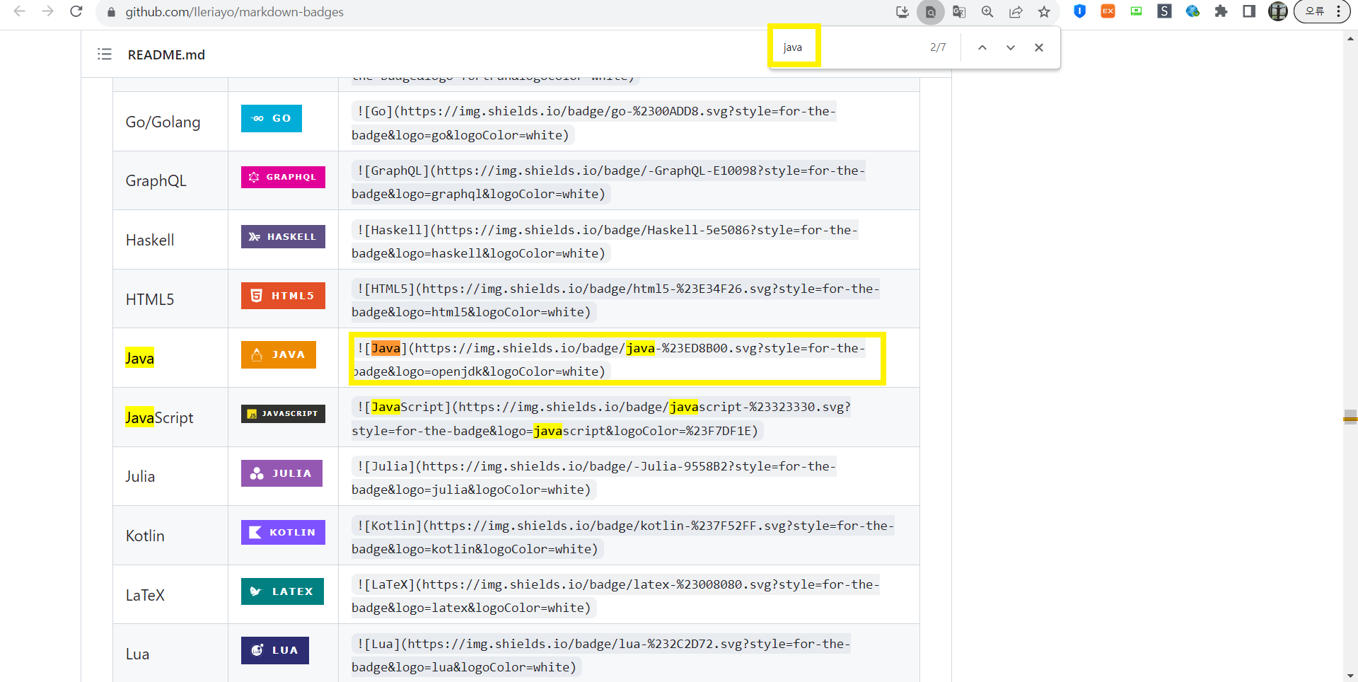The image size is (1358, 682).
Task: Click the Go badge markdown code
Action: (x=594, y=123)
